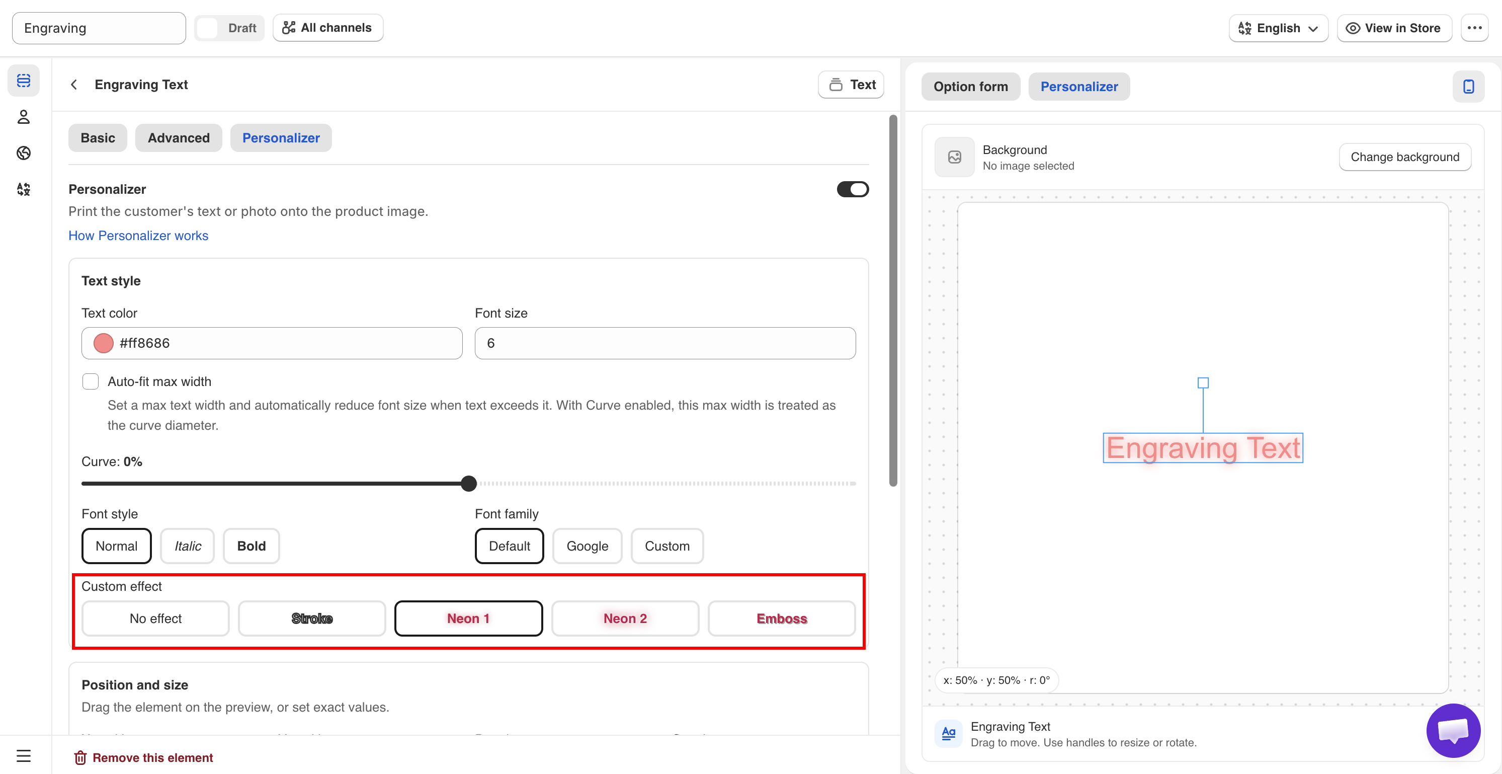1502x774 pixels.
Task: Click the Text element type button
Action: click(x=851, y=85)
